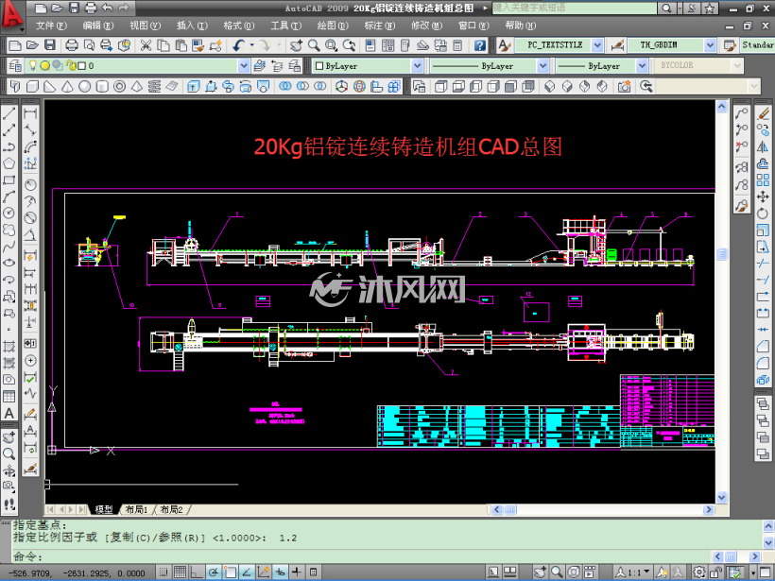Toggle Lineweight display in status bar
Image resolution: width=775 pixels, height=581 pixels.
pyautogui.click(x=297, y=572)
